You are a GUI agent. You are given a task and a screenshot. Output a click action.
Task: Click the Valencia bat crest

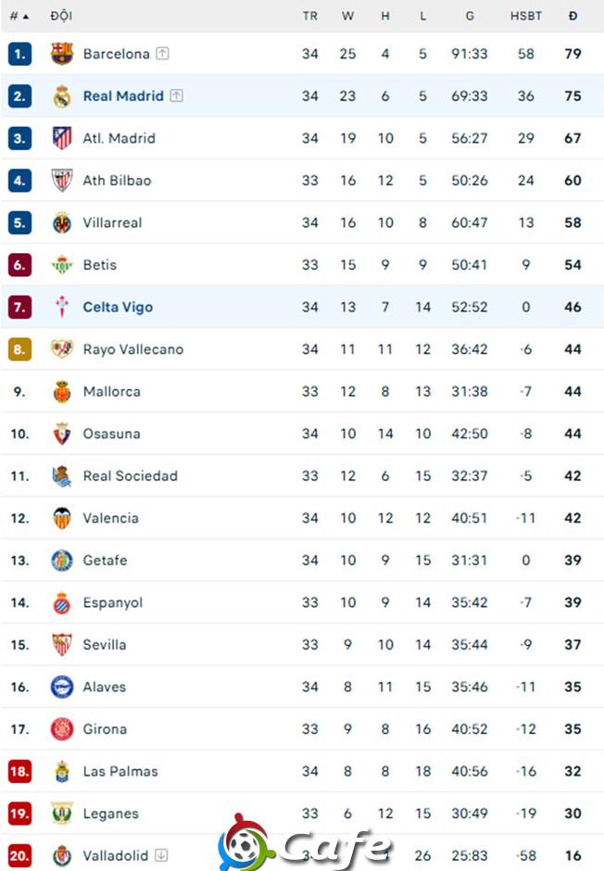[62, 518]
